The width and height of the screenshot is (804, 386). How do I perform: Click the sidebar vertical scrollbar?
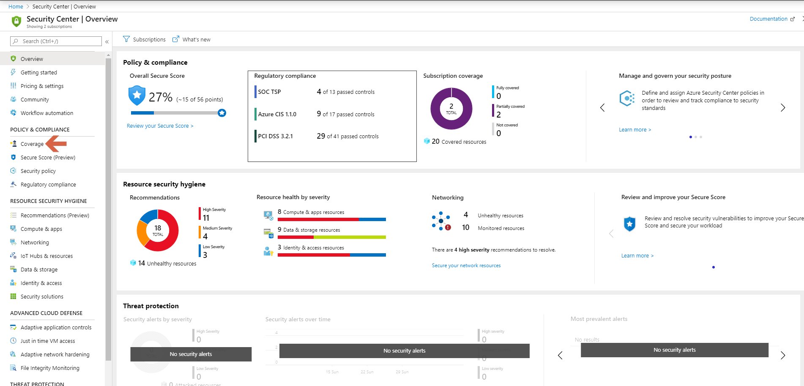tap(108, 209)
